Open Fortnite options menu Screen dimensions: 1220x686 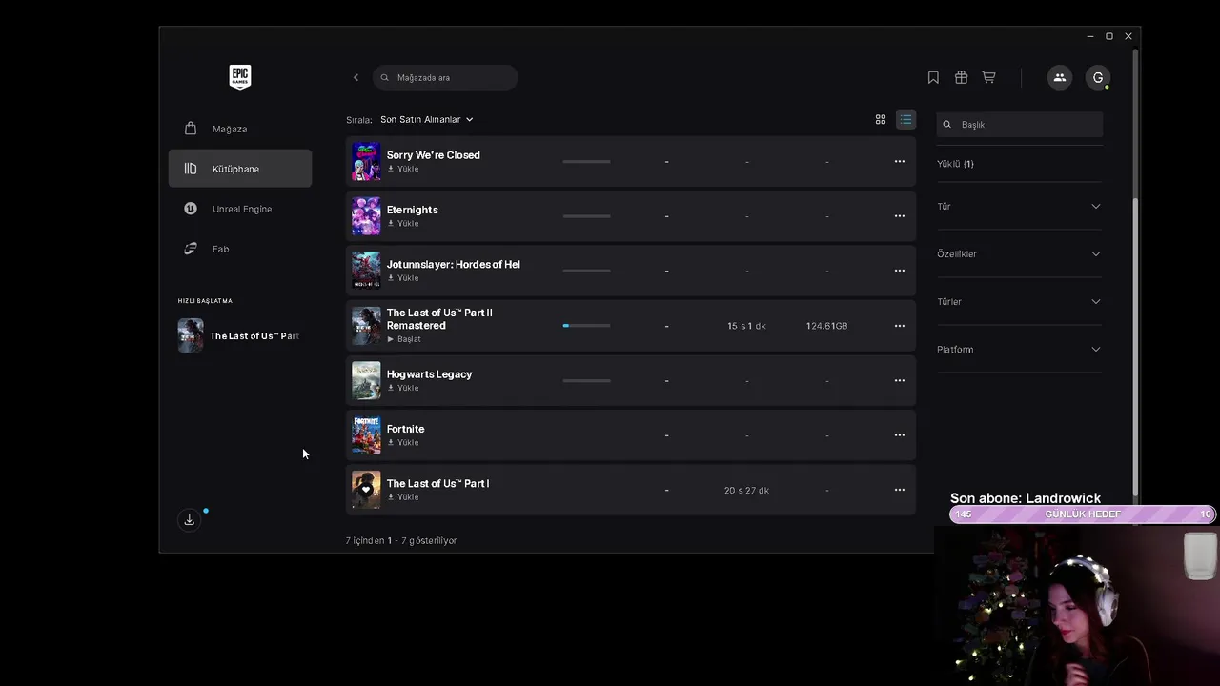coord(899,435)
